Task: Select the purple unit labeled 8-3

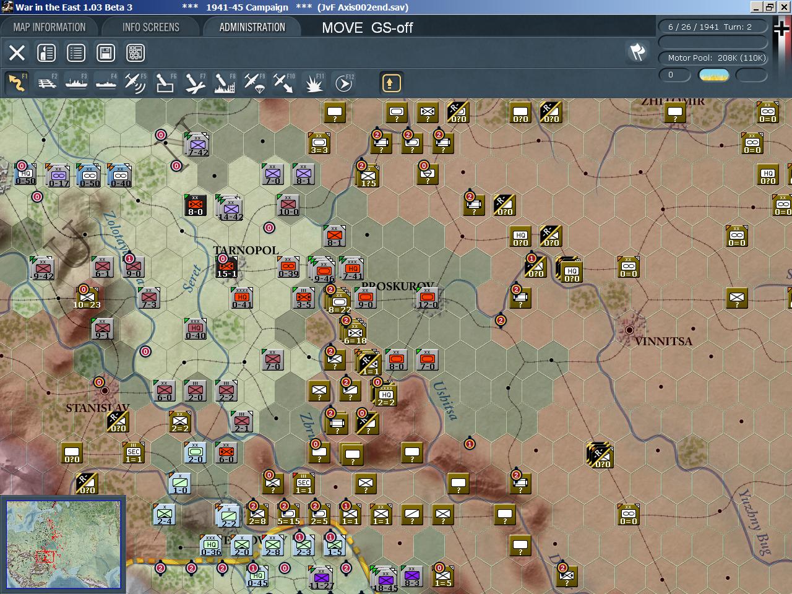Action: click(x=412, y=576)
